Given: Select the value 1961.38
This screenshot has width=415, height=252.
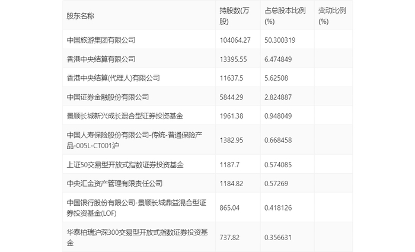Looking at the screenshot, I should (231, 116).
